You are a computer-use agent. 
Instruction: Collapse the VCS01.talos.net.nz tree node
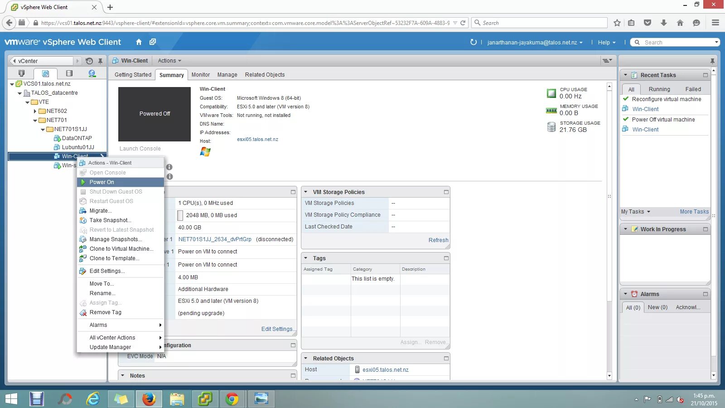[12, 84]
